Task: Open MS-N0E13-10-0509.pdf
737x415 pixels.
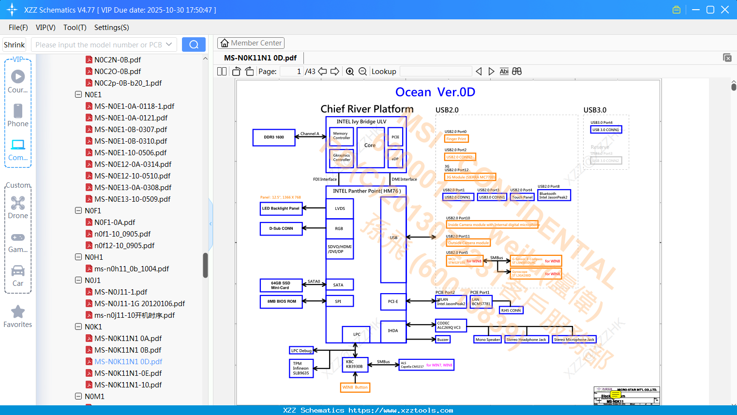Action: click(x=132, y=199)
